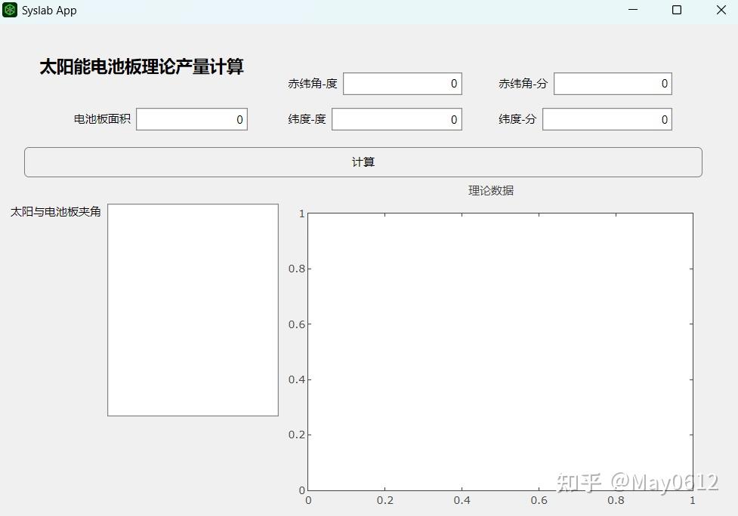Click the Syslab App icon in title bar
The height and width of the screenshot is (516, 738).
point(10,10)
